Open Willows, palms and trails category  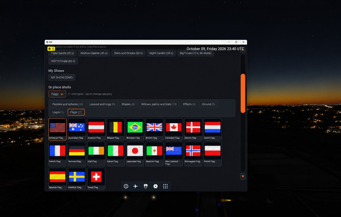pos(159,104)
